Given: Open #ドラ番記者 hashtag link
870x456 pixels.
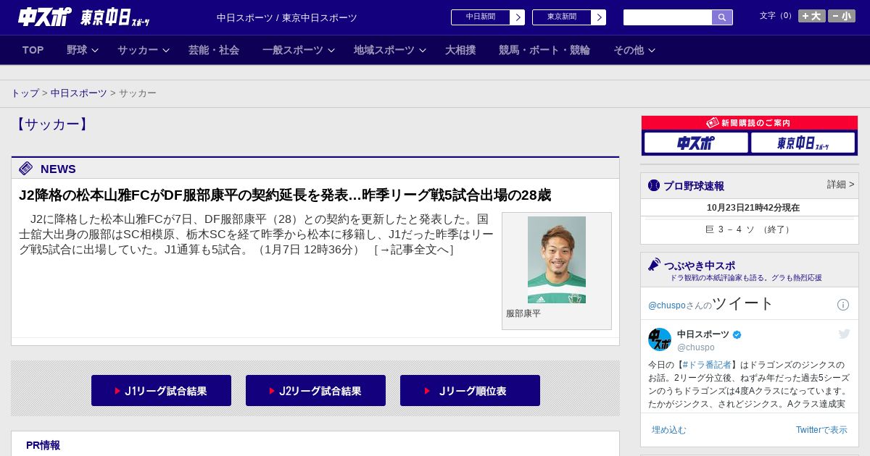Looking at the screenshot, I should (x=706, y=365).
